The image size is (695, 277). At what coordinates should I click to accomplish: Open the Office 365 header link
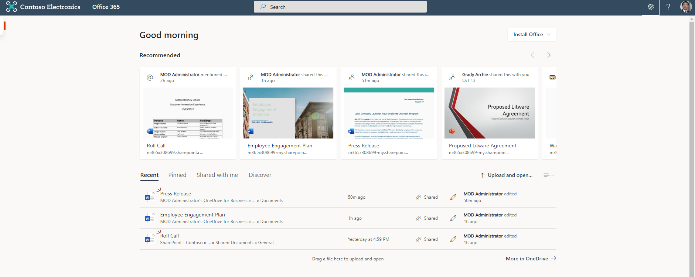[x=106, y=7]
